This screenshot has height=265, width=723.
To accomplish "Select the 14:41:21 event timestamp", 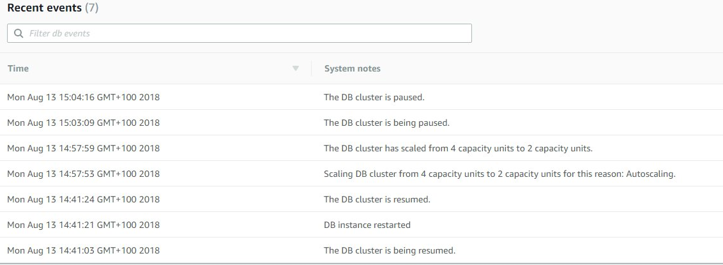I will click(84, 225).
